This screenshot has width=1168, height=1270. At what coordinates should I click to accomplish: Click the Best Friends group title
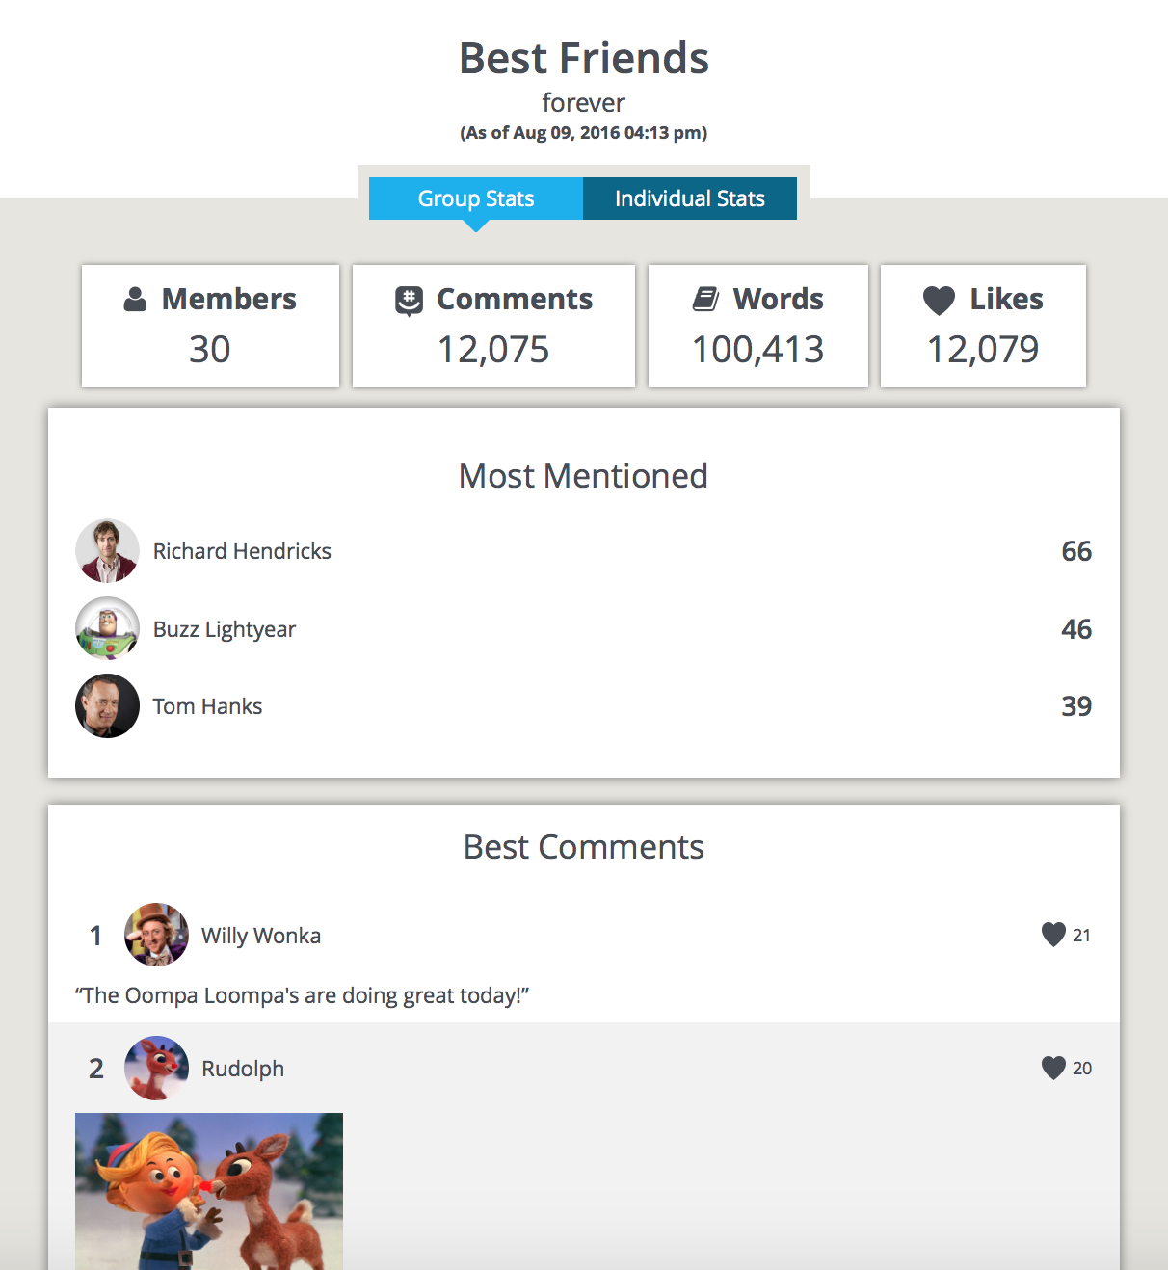(584, 58)
